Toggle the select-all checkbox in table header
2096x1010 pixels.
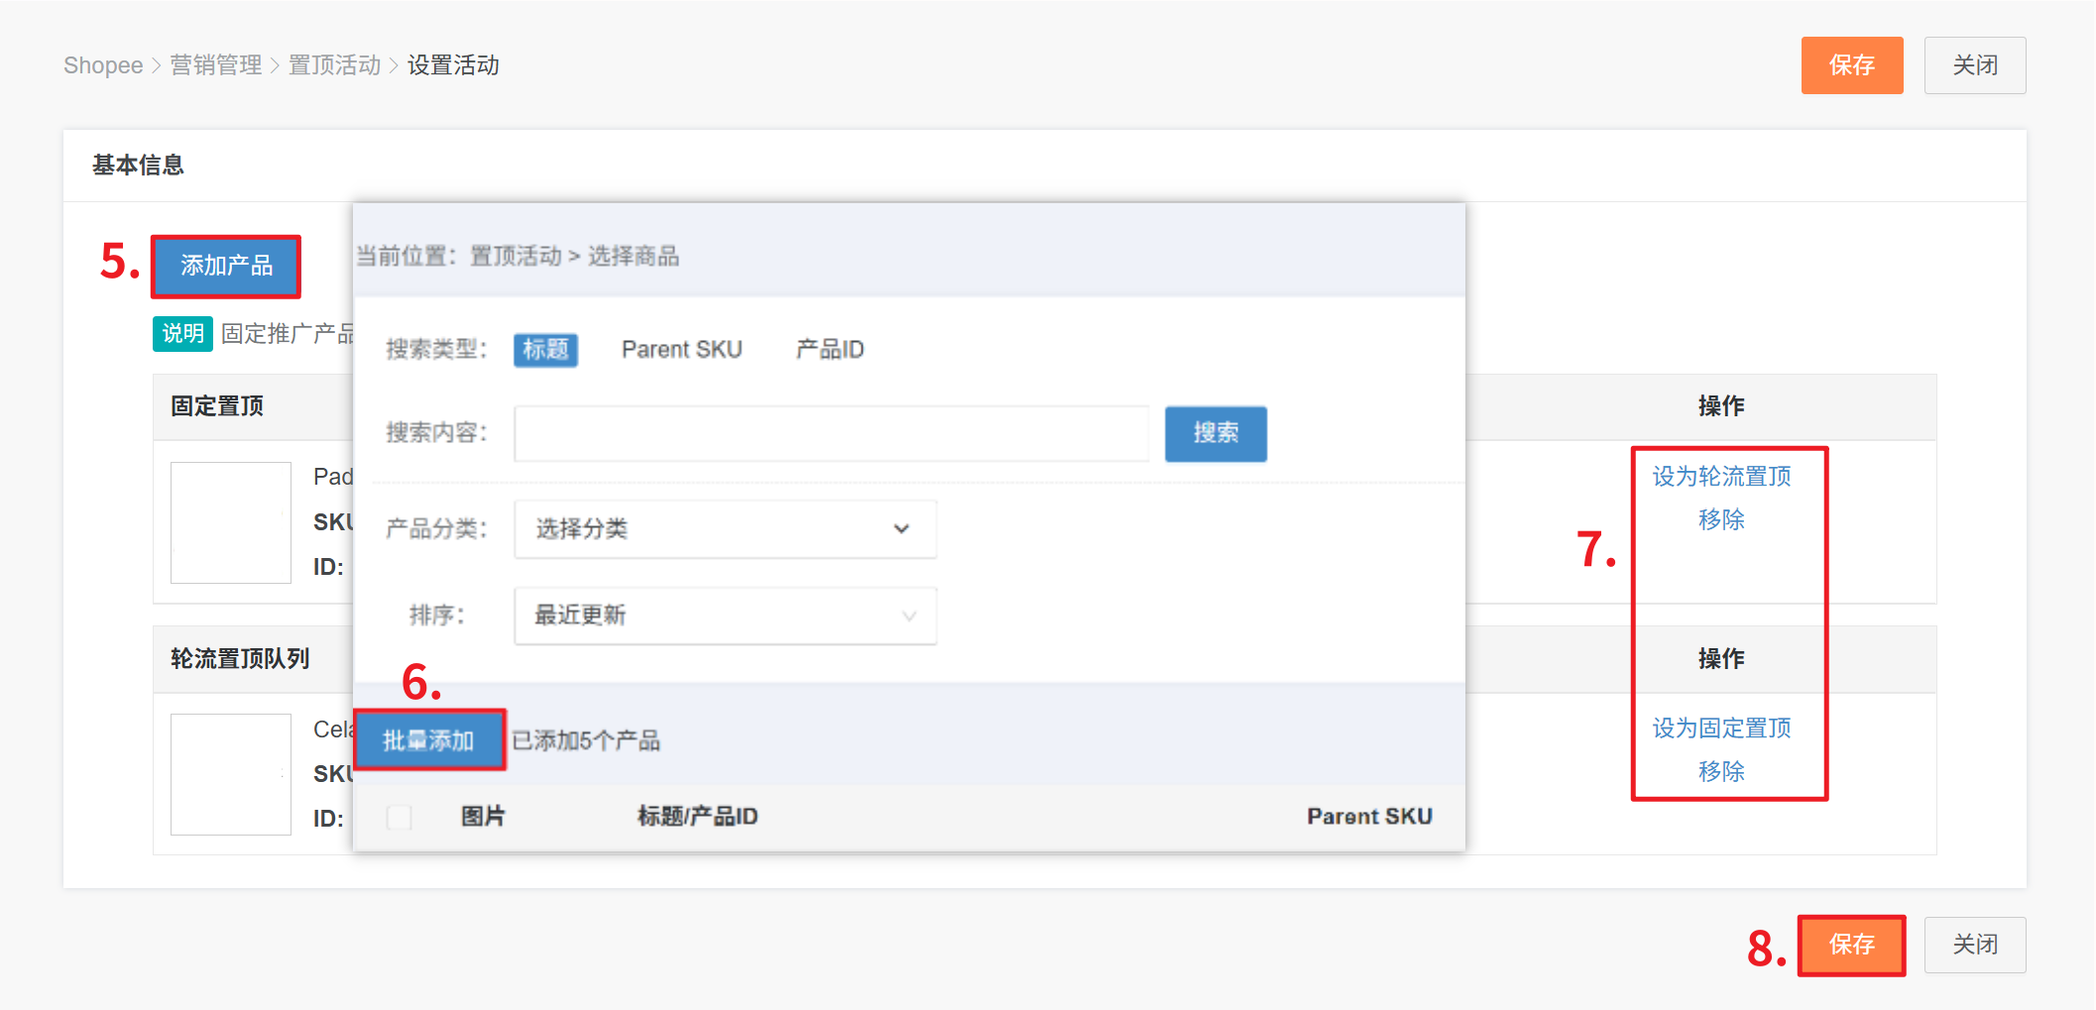pyautogui.click(x=400, y=817)
